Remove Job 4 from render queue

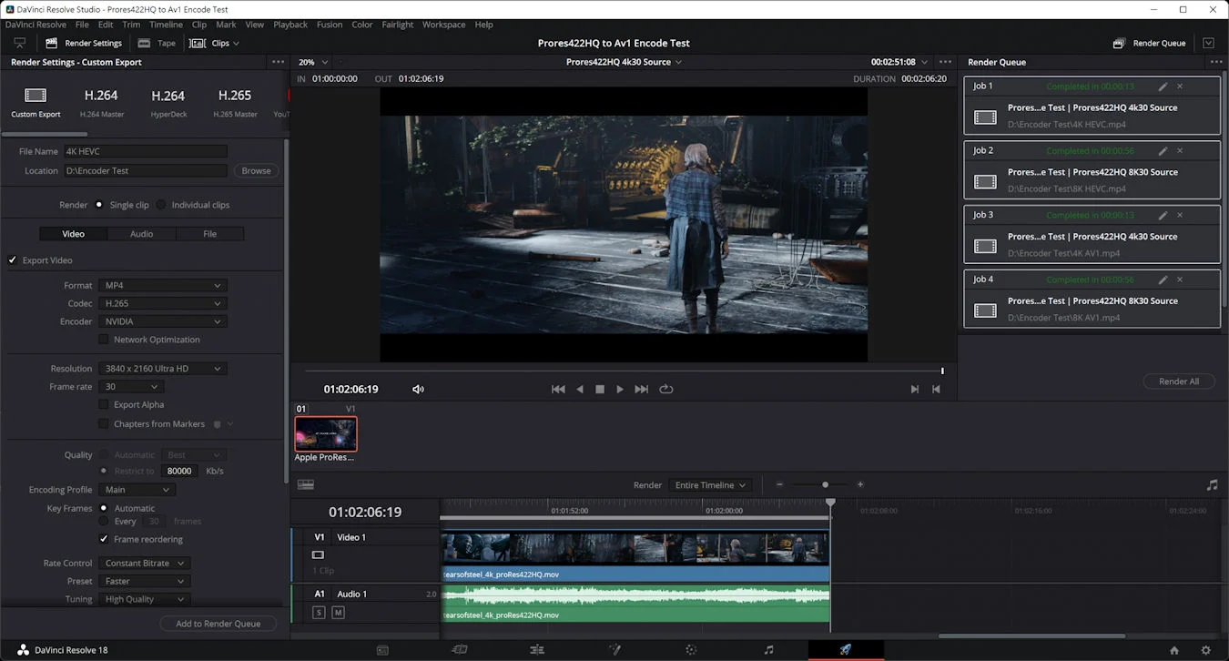[1180, 280]
